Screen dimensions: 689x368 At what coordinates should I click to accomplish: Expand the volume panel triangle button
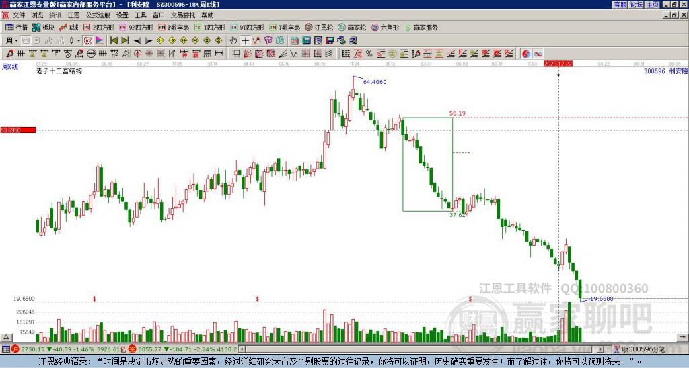pyautogui.click(x=6, y=337)
